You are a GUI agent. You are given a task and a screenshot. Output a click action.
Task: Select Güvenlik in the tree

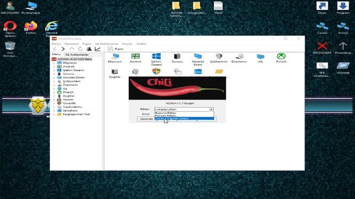point(69,103)
